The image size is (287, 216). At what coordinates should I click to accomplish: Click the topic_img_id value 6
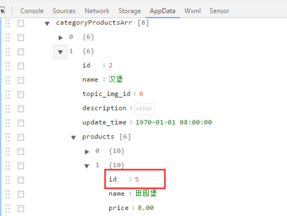pos(141,94)
